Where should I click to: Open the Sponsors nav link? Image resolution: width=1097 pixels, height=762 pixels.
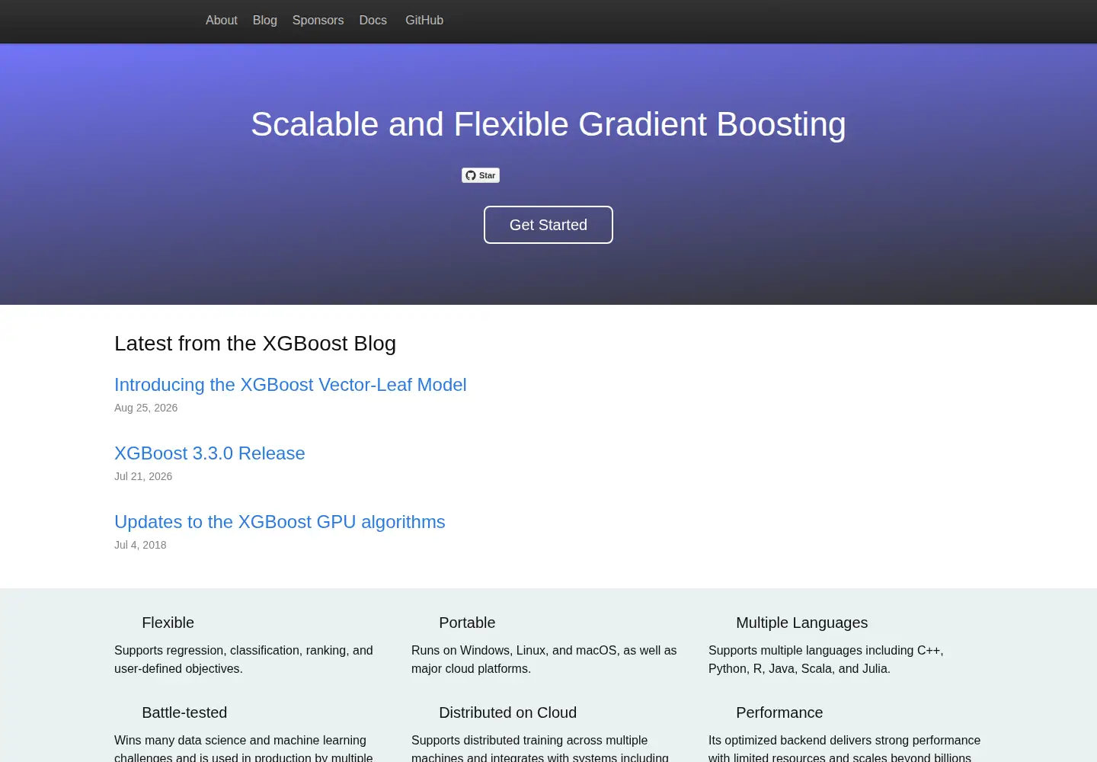(x=318, y=21)
